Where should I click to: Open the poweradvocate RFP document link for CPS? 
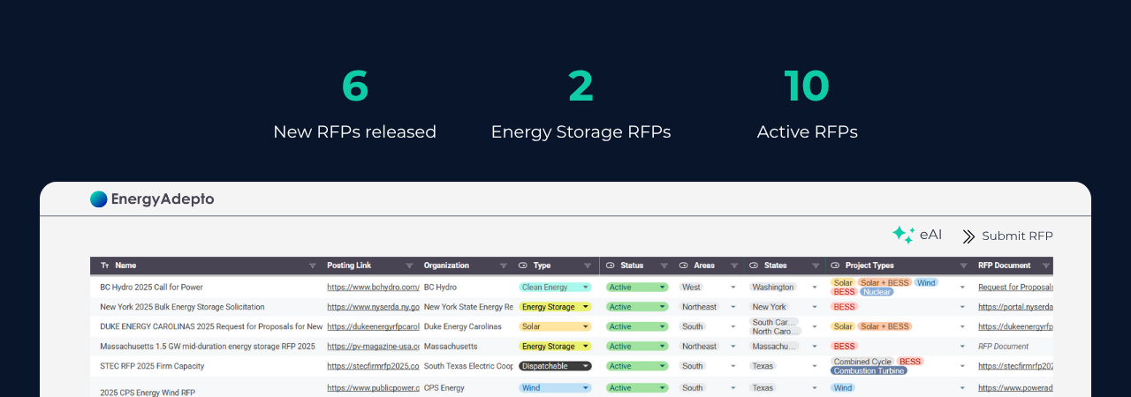(x=1016, y=388)
